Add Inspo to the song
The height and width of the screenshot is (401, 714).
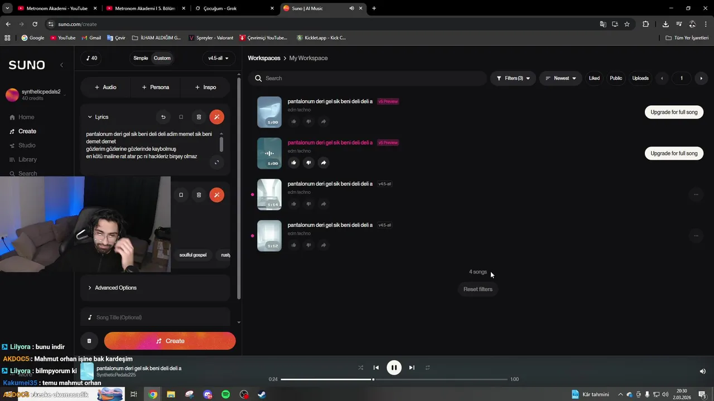[x=205, y=87]
